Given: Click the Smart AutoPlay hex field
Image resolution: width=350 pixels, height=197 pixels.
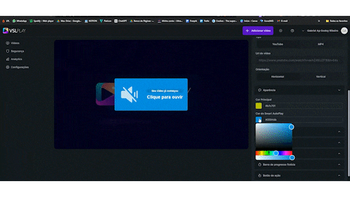Looking at the screenshot, I should coord(303,120).
